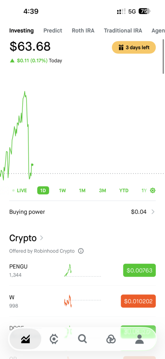Tap the orange W price button

tap(138, 301)
